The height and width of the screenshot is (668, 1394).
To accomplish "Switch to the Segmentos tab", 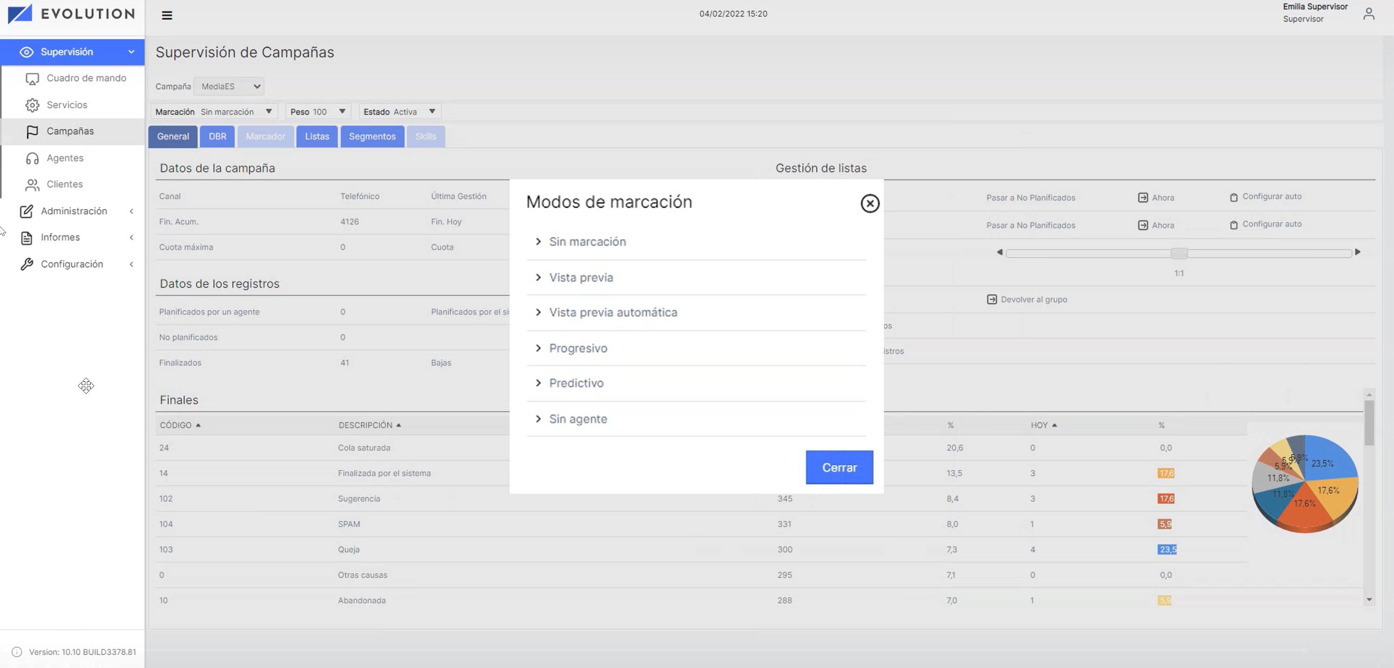I will (372, 136).
